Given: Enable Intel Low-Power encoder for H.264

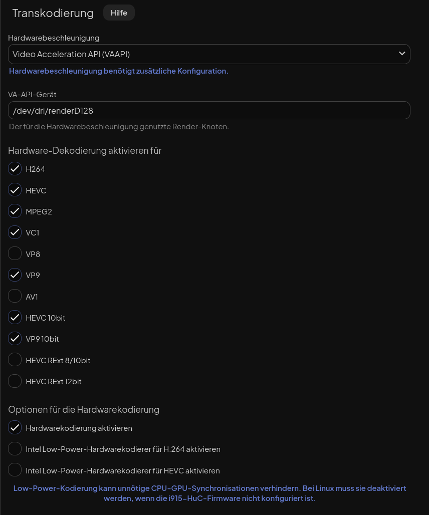Looking at the screenshot, I should tap(15, 449).
